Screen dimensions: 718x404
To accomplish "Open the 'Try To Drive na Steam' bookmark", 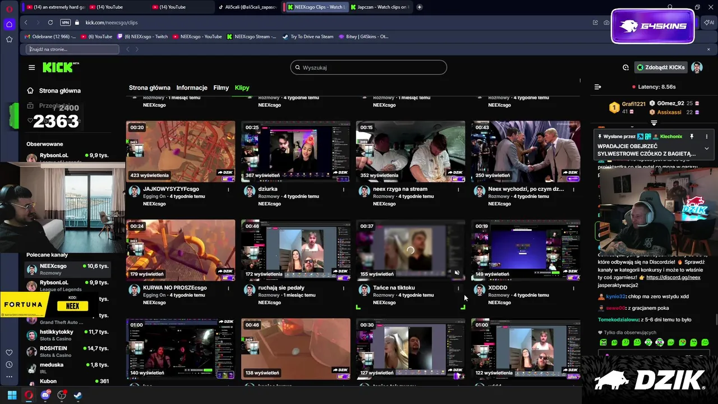I will pyautogui.click(x=308, y=36).
